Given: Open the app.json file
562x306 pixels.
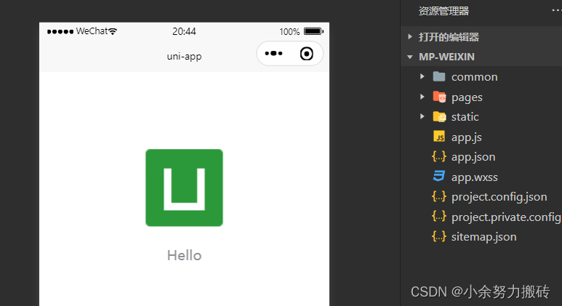Looking at the screenshot, I should pos(473,157).
